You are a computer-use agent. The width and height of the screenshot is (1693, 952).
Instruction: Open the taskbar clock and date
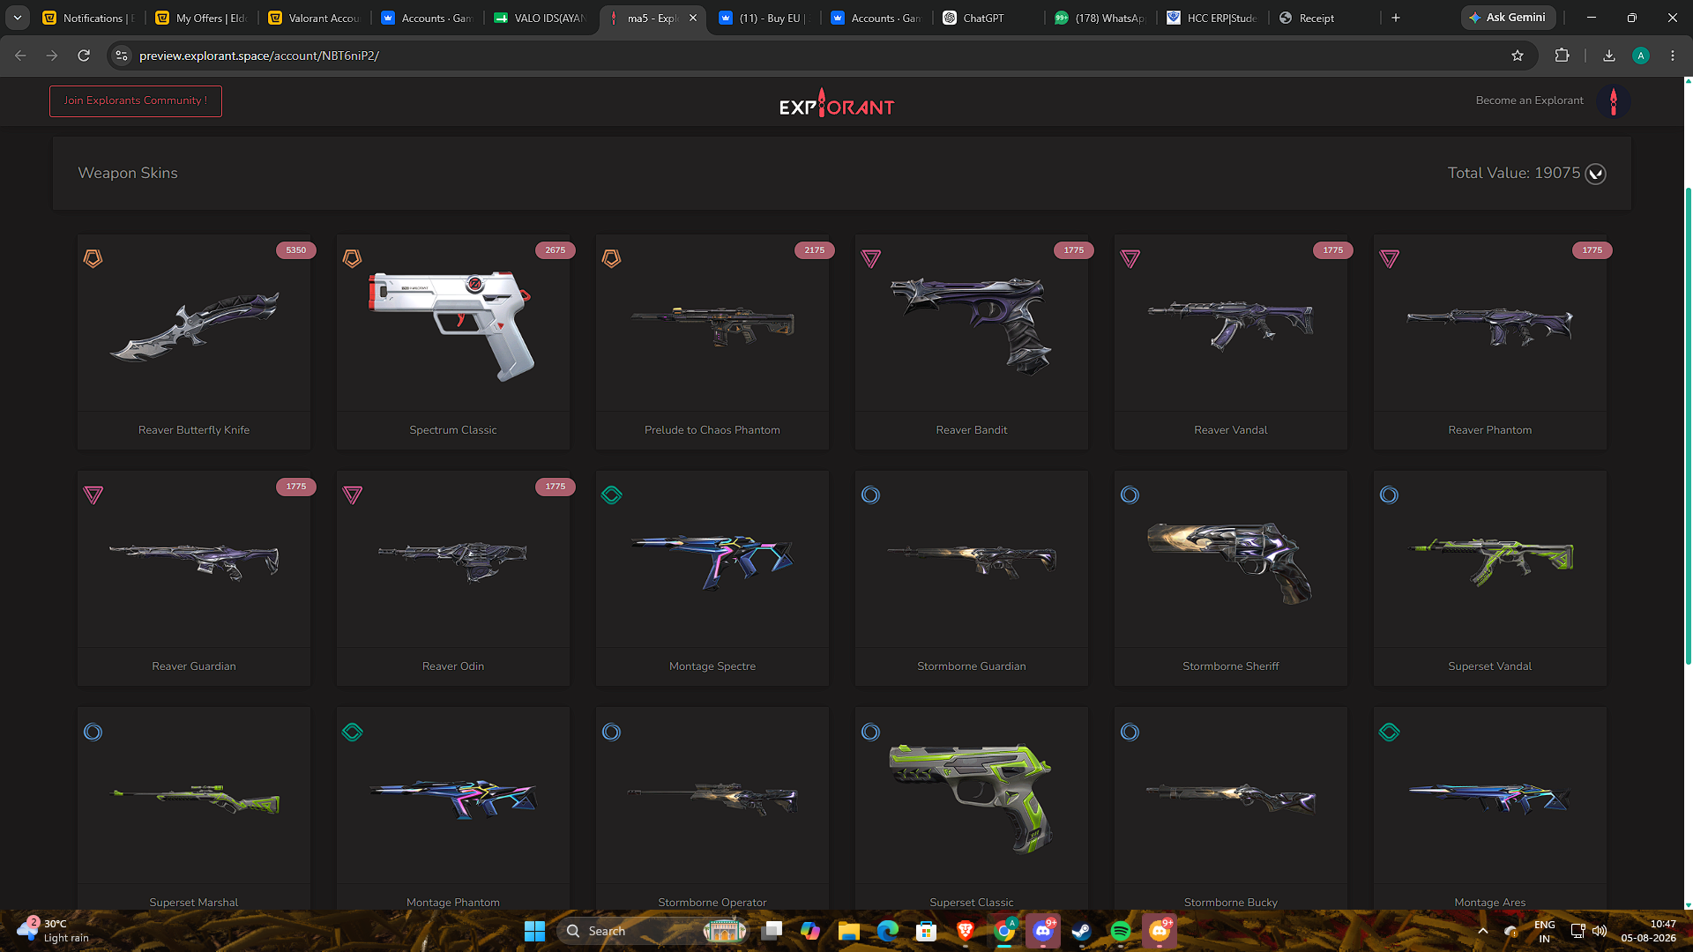[1649, 931]
